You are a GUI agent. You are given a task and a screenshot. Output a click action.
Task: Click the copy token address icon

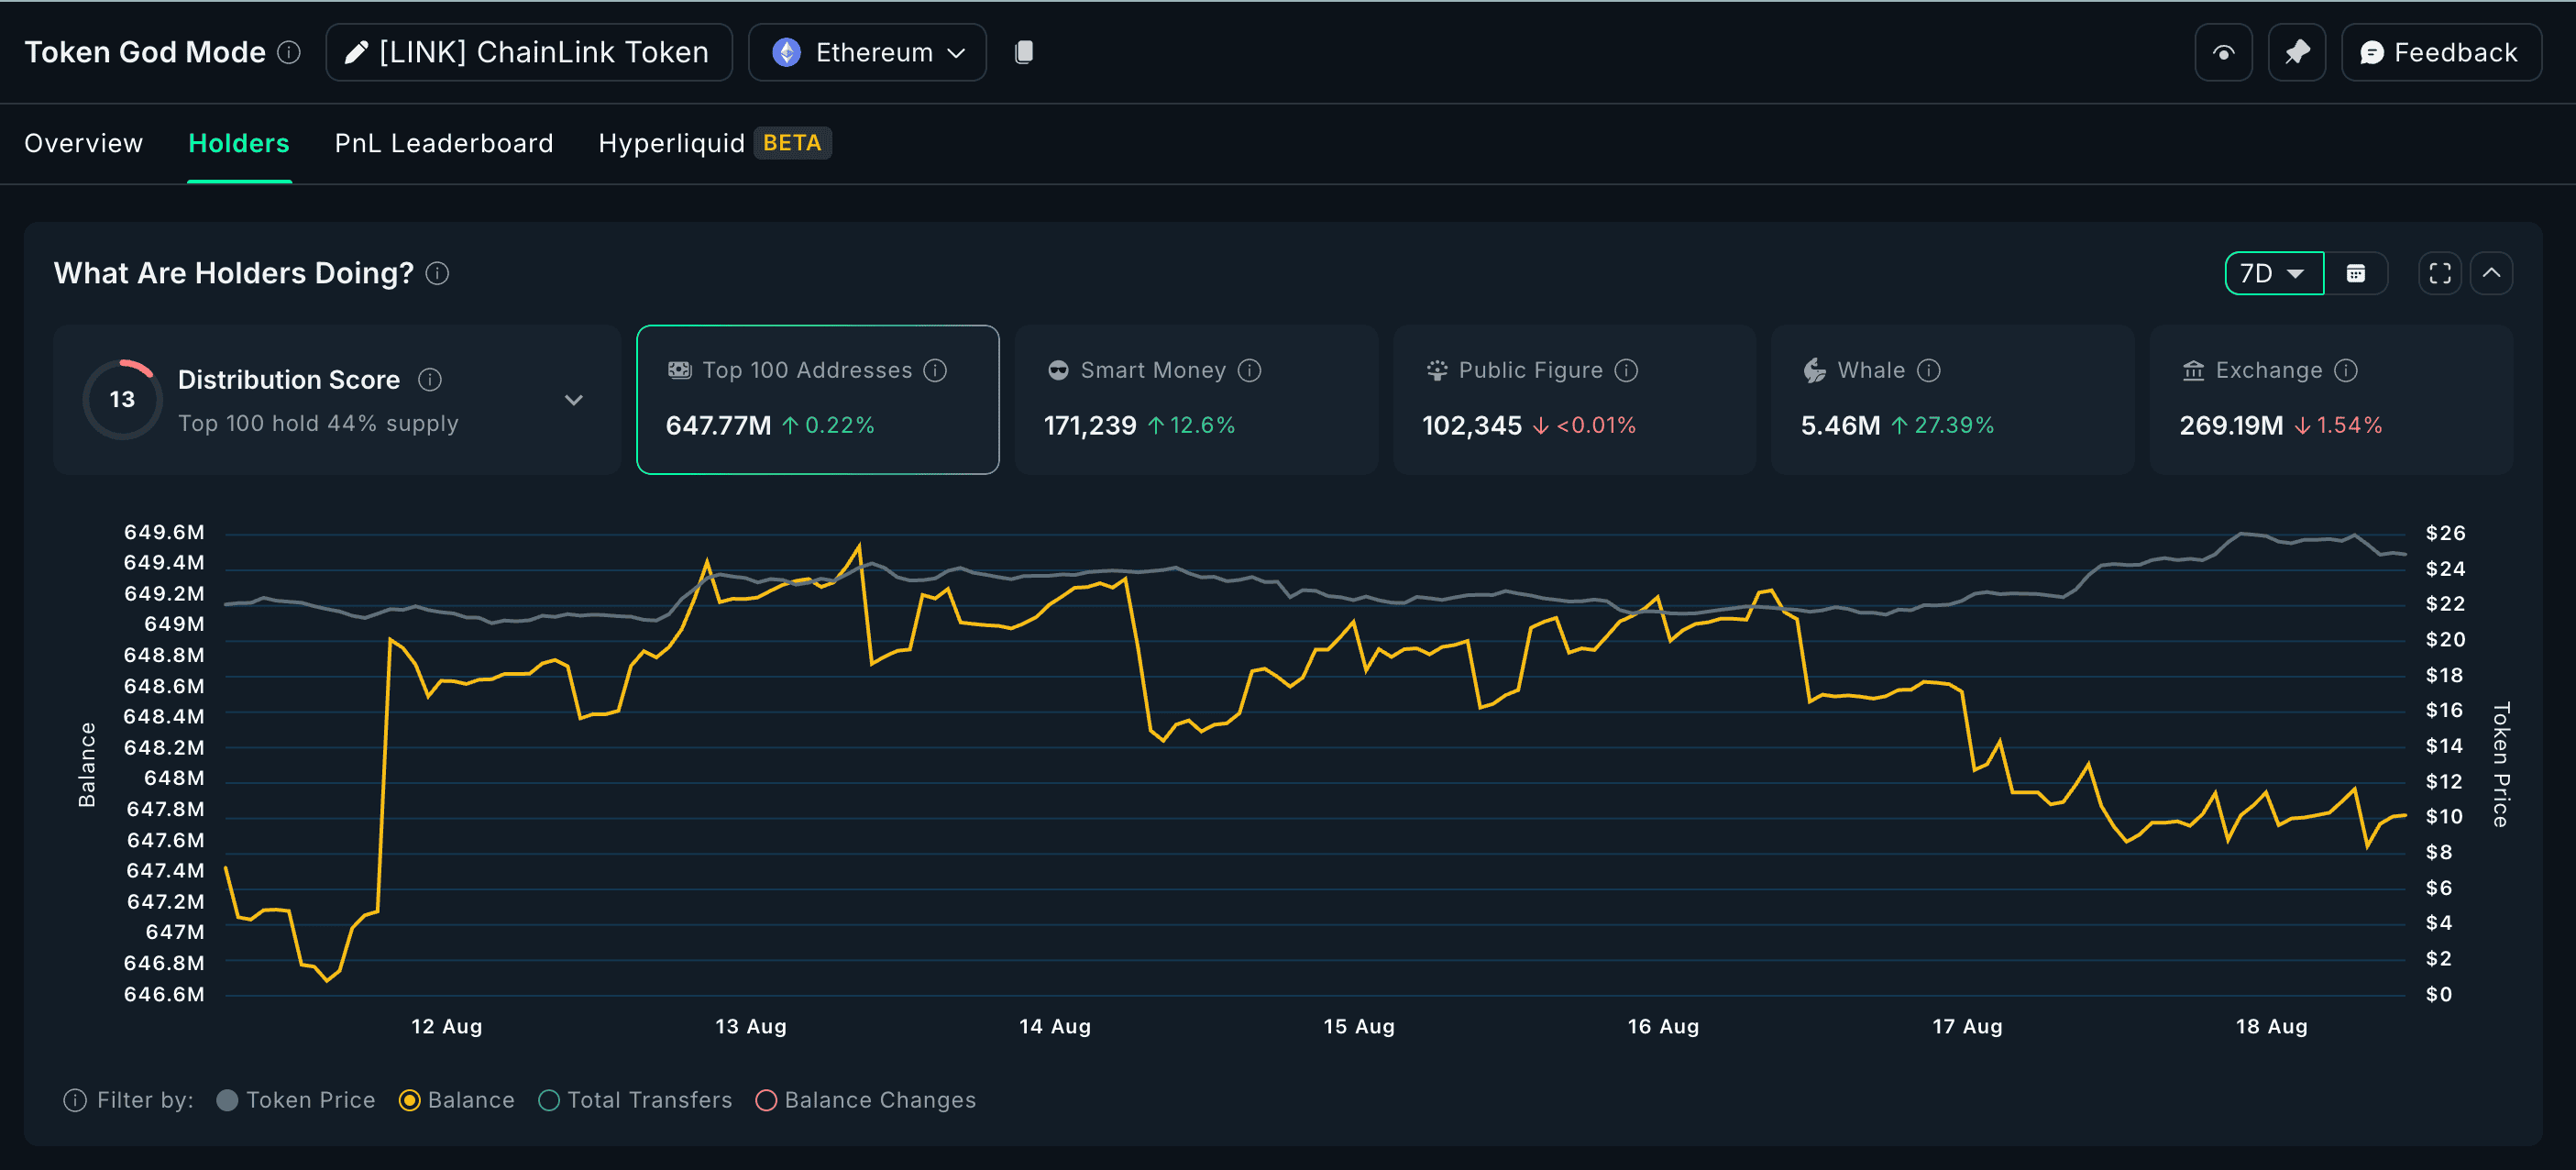[1023, 52]
